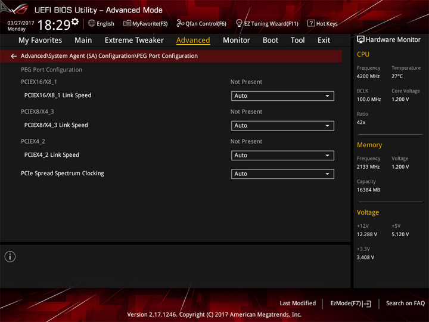Click the Hardware Monitor title
The image size is (429, 322).
click(393, 40)
